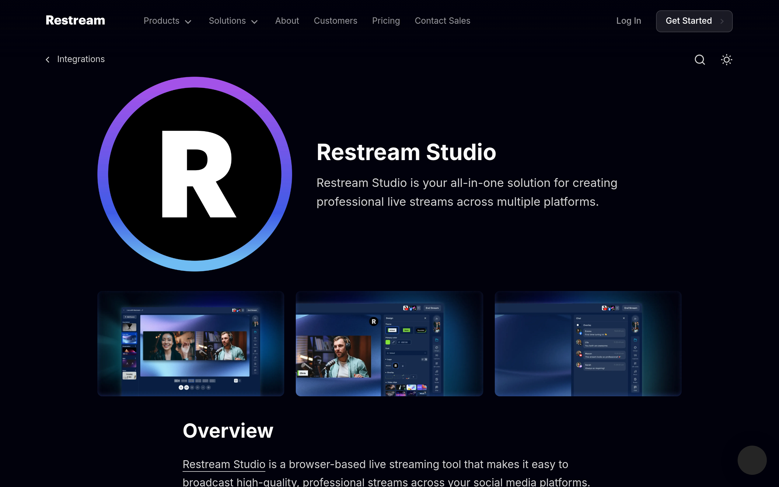
Task: Follow the Restream Studio link in Overview
Action: click(x=224, y=464)
